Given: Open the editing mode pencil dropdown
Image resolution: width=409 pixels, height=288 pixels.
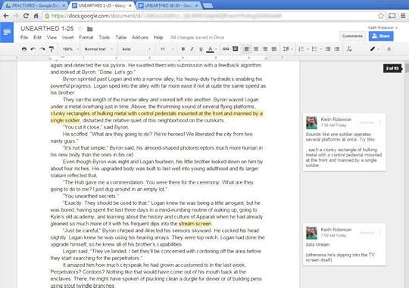Looking at the screenshot, I should [x=375, y=49].
